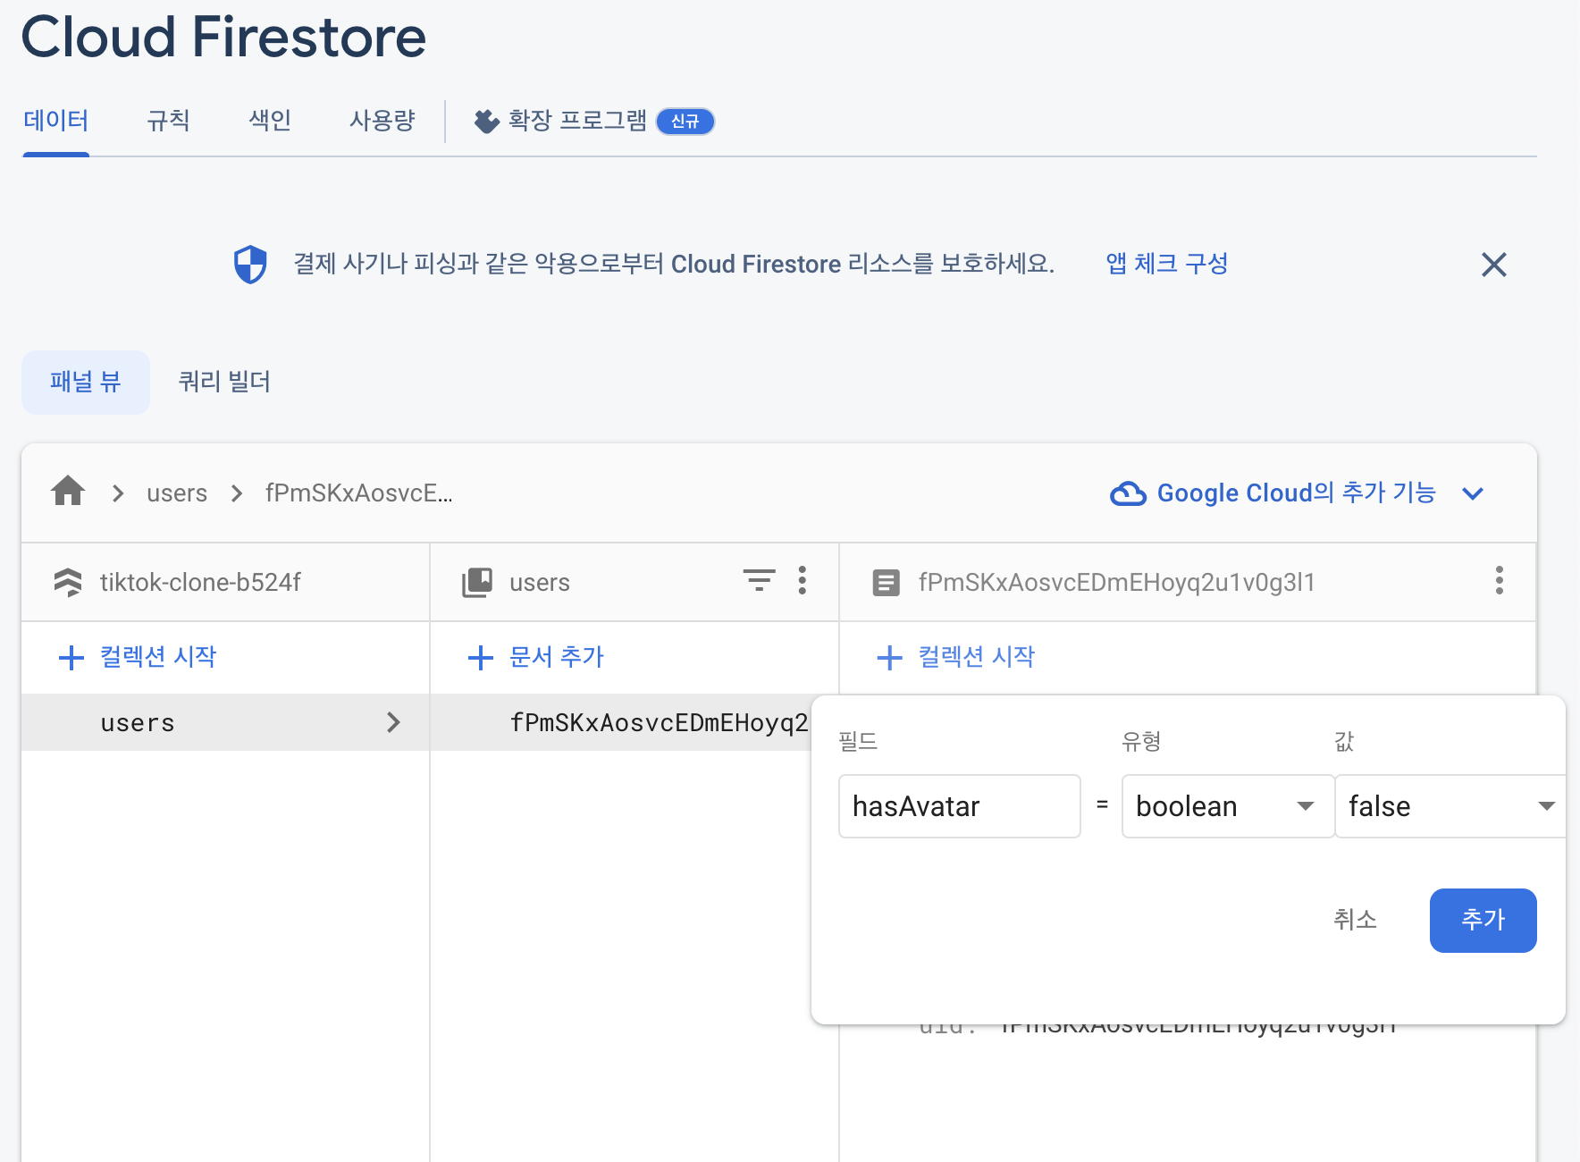
Task: Click fPmSKxAosvcE... in the breadcrumb
Action: coord(359,493)
